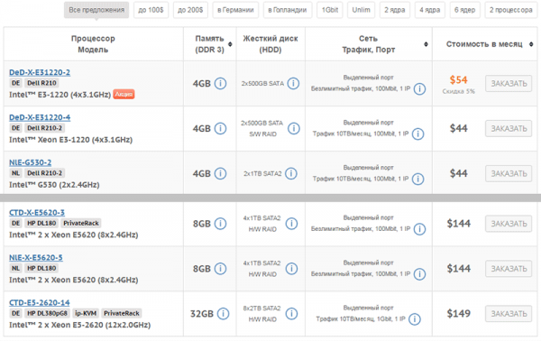The width and height of the screenshot is (541, 341).
Task: Filter servers with 4 ядра
Action: click(x=430, y=10)
